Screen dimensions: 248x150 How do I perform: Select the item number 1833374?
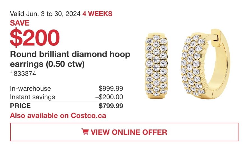point(23,74)
